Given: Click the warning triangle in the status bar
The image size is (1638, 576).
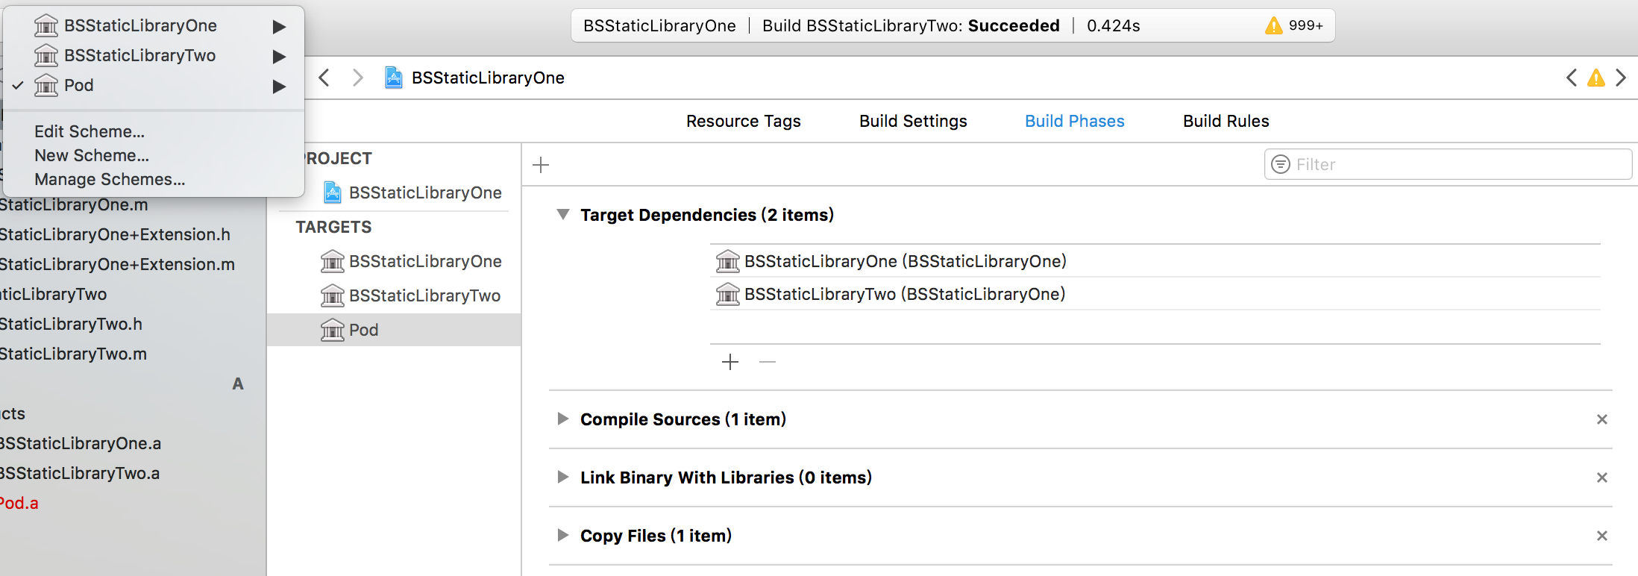Looking at the screenshot, I should coord(1274,26).
